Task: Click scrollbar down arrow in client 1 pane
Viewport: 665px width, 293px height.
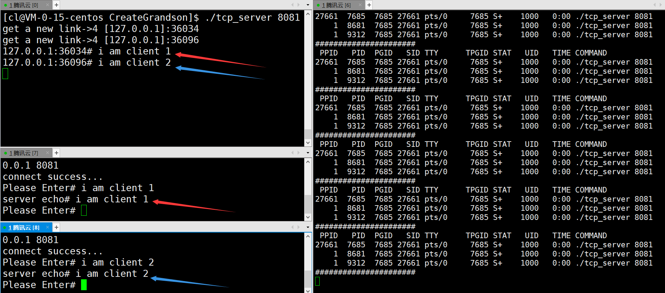Action: pyautogui.click(x=308, y=217)
